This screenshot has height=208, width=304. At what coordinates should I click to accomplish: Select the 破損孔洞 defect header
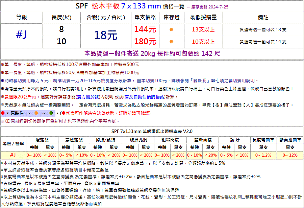coord(138,140)
